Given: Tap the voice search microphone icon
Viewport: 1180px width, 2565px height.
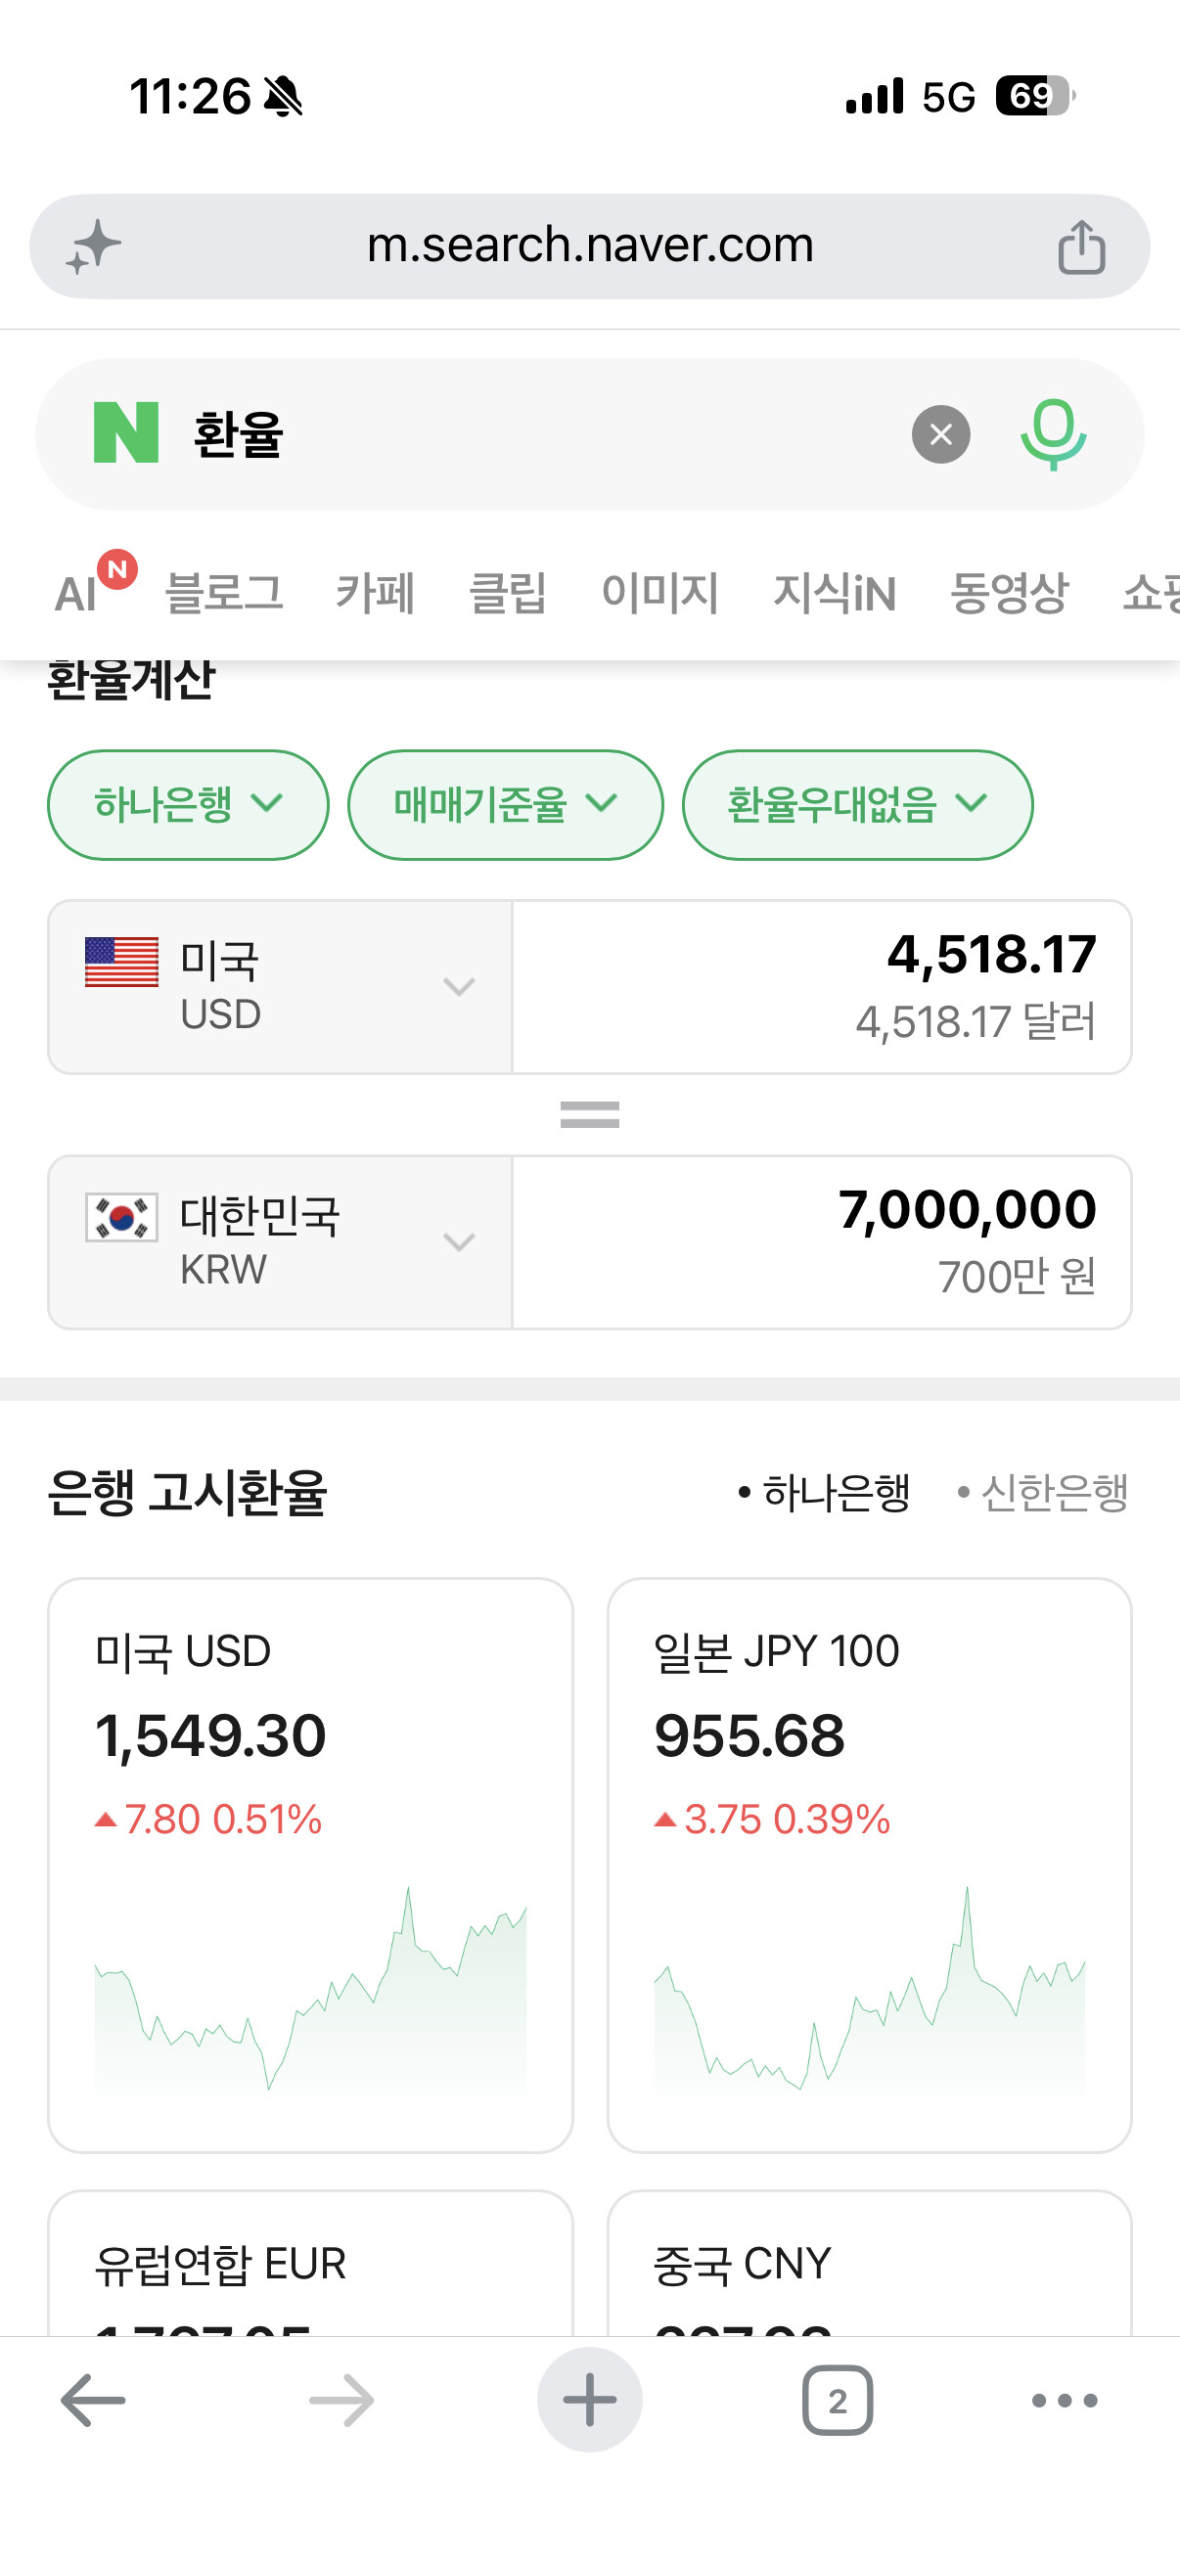Looking at the screenshot, I should click(x=1053, y=434).
